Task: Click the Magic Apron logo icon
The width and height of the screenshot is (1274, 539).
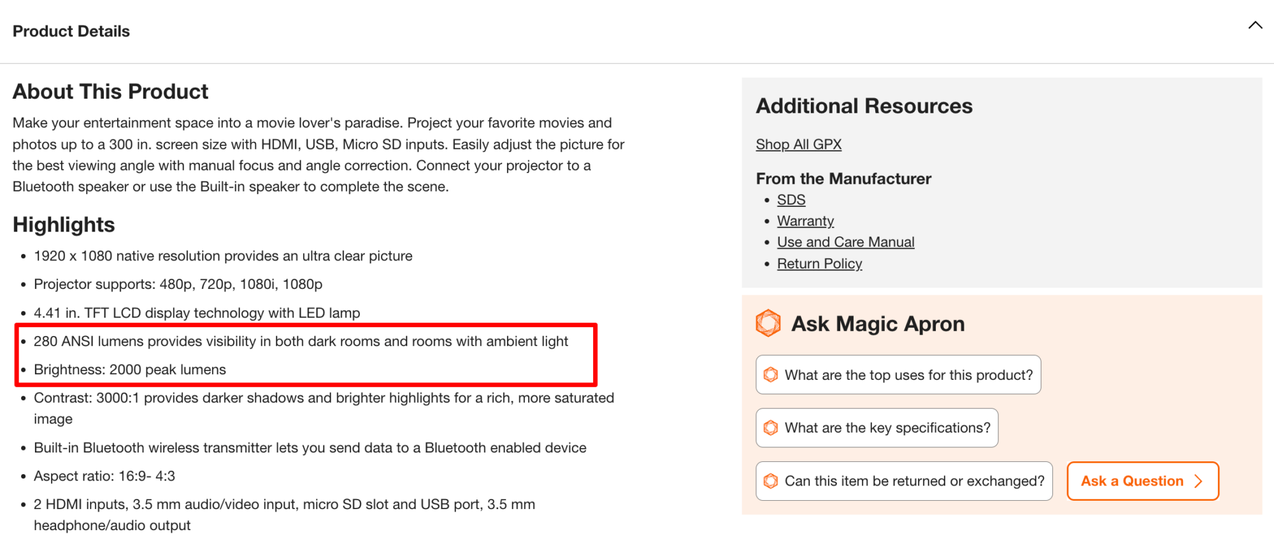Action: 768,323
